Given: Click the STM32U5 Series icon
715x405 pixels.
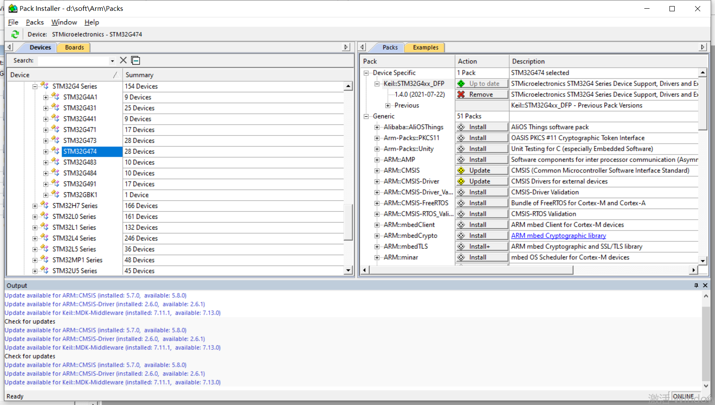Looking at the screenshot, I should (x=44, y=270).
